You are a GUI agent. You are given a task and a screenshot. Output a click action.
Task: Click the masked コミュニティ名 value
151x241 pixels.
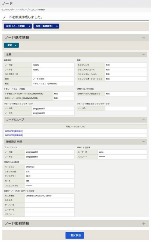click(x=29, y=185)
